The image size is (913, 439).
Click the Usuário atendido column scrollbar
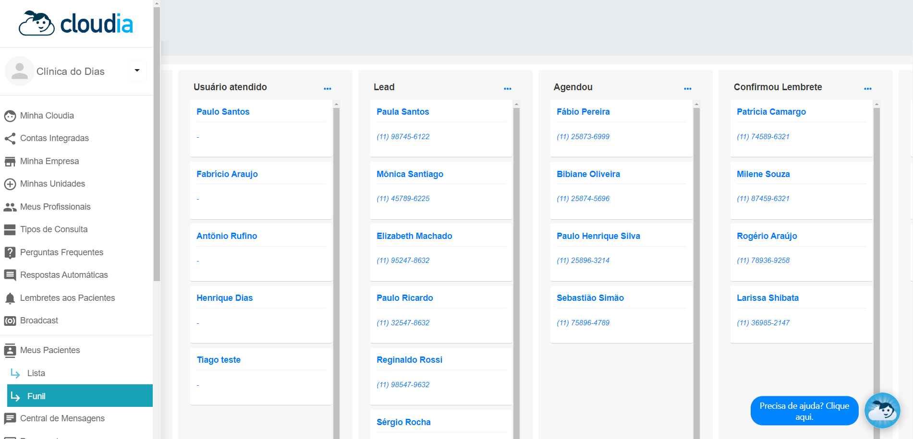[336, 273]
